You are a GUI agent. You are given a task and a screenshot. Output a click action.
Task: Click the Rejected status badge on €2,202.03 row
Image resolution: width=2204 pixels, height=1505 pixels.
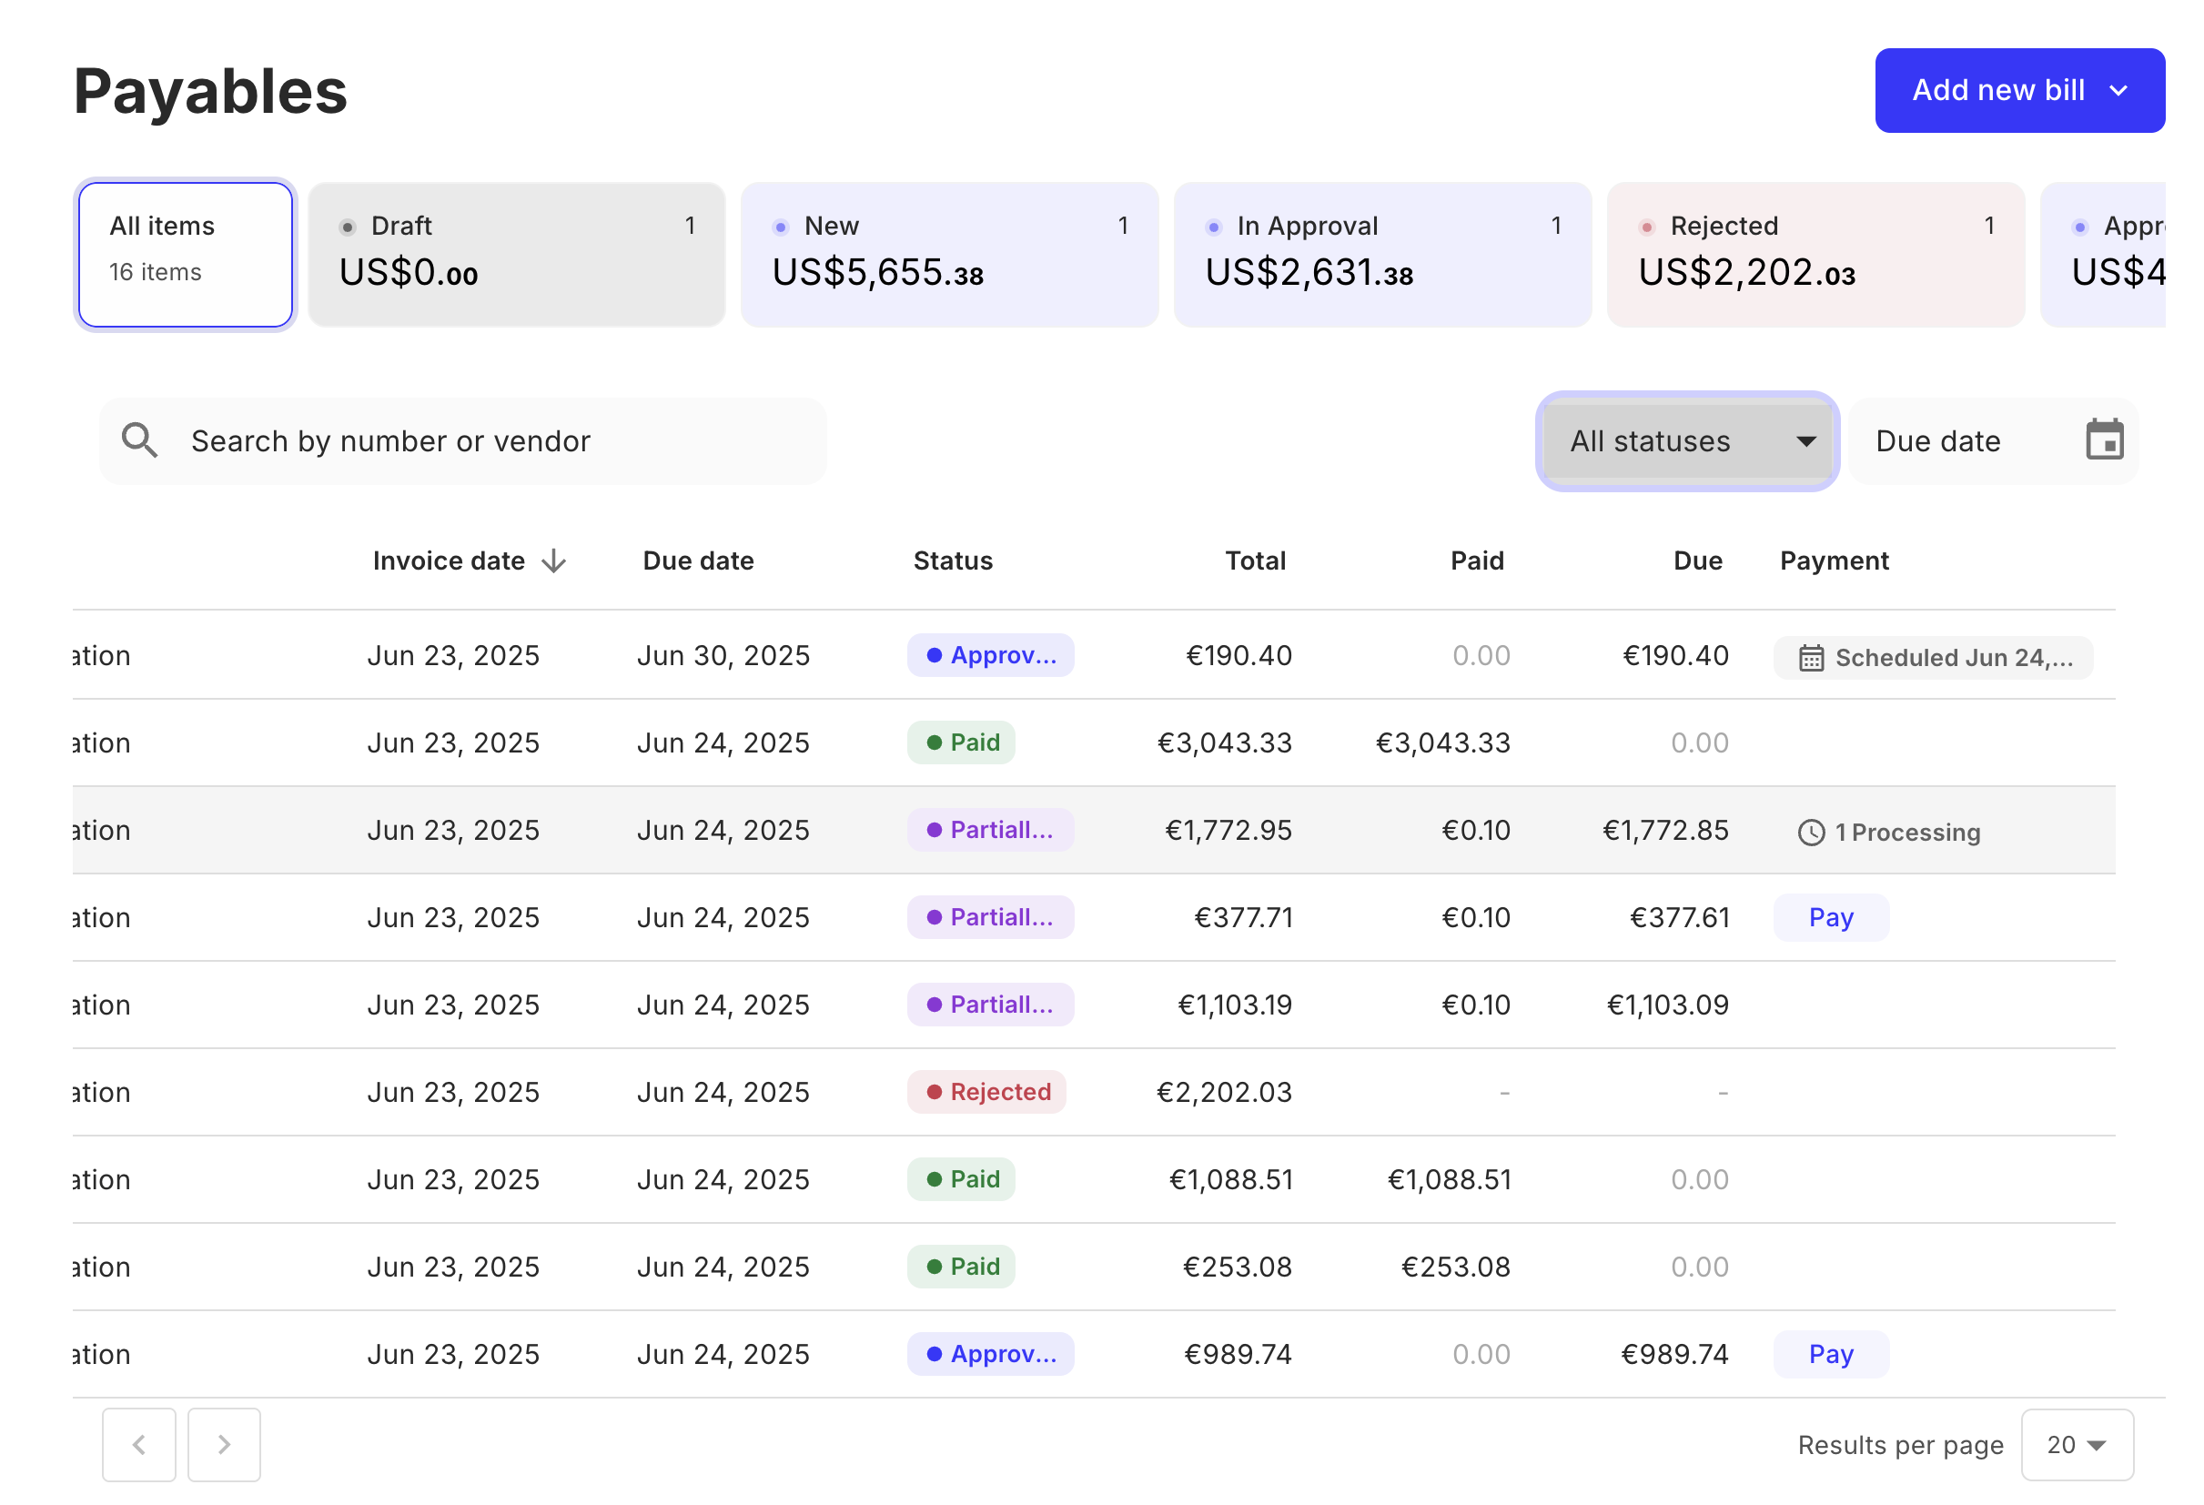(986, 1092)
